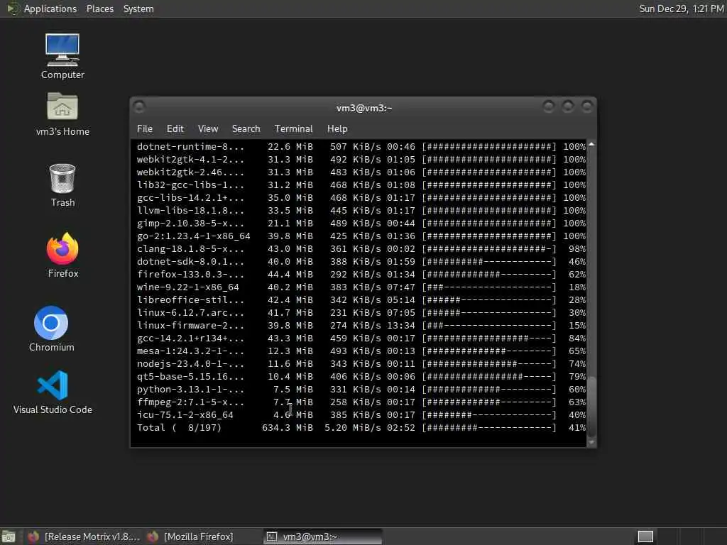Click the webkit2gtk-2.46 download line
This screenshot has width=727, height=545.
[361, 172]
